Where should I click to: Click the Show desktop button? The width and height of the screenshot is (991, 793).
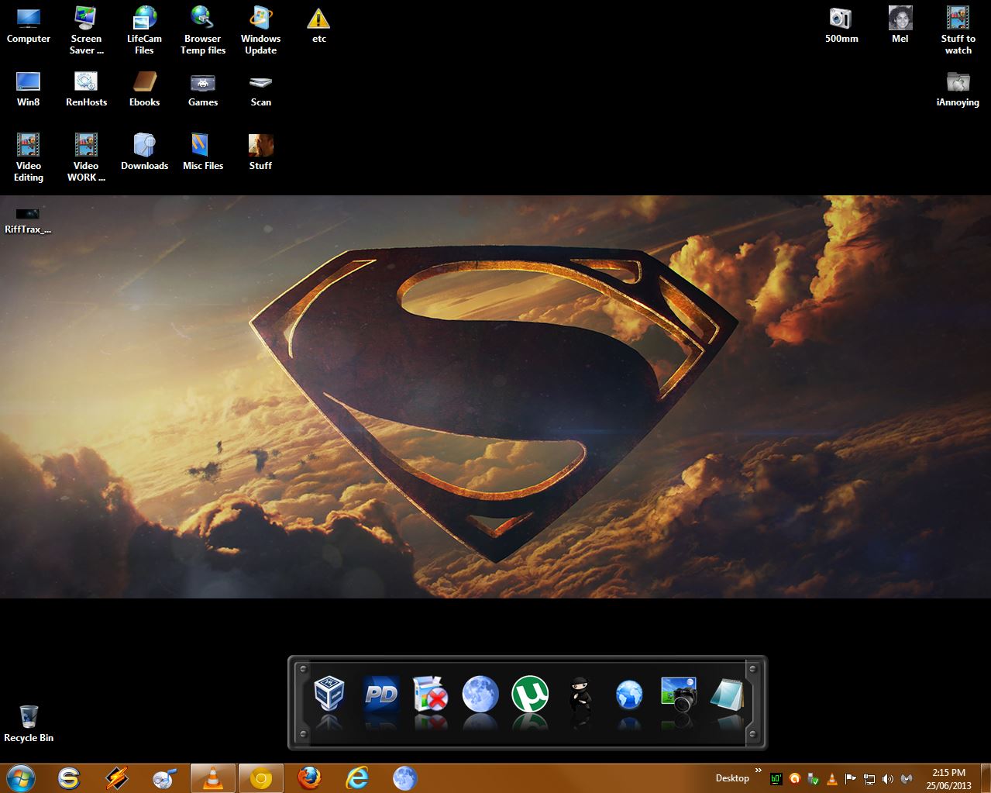coord(986,778)
